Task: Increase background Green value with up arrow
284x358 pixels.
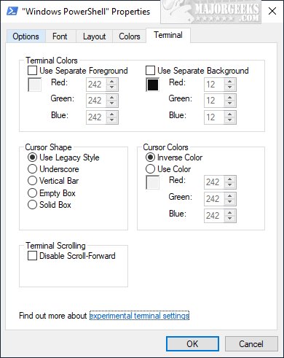Action: pos(230,98)
